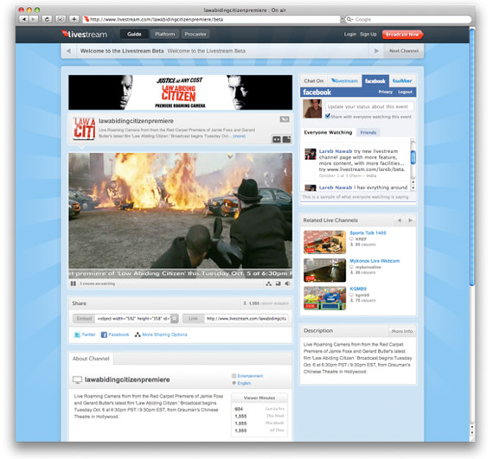Switch to the twitter chat tab
The width and height of the screenshot is (493, 459).
(x=402, y=81)
